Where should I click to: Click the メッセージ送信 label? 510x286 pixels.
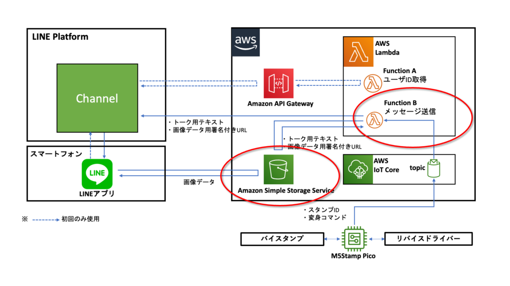[409, 112]
